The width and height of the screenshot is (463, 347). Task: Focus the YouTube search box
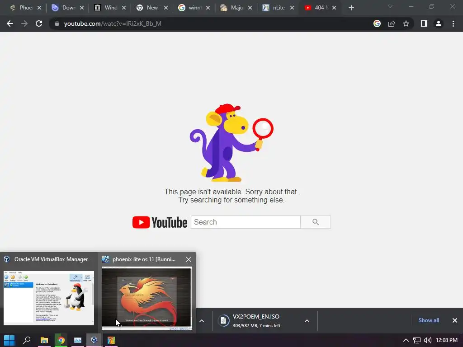coord(246,222)
